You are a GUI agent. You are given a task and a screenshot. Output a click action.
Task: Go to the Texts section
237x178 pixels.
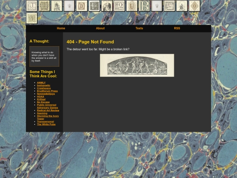pos(139,28)
